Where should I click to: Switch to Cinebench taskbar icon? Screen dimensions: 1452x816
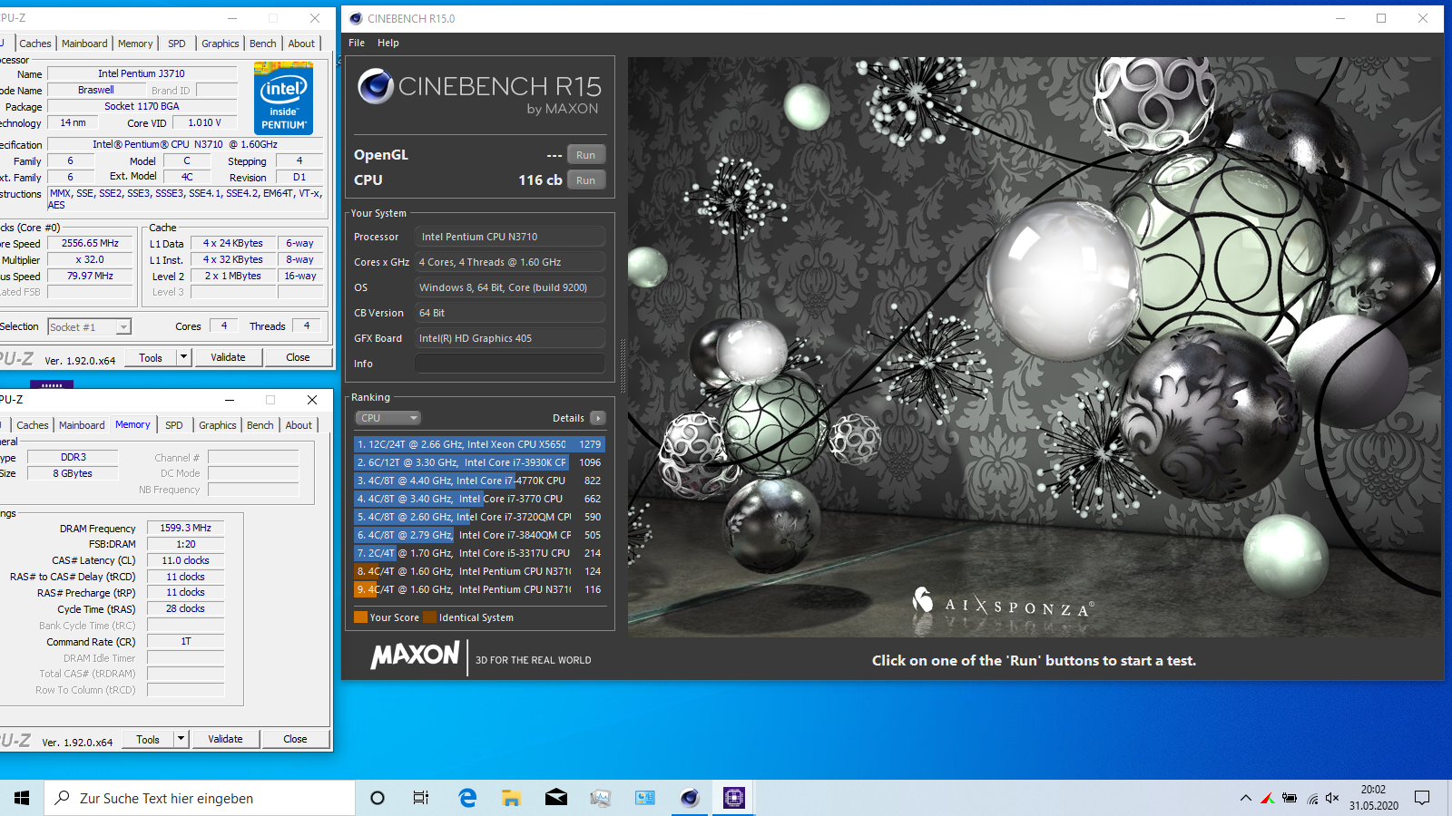(690, 798)
